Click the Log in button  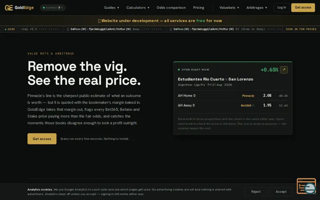[282, 8]
